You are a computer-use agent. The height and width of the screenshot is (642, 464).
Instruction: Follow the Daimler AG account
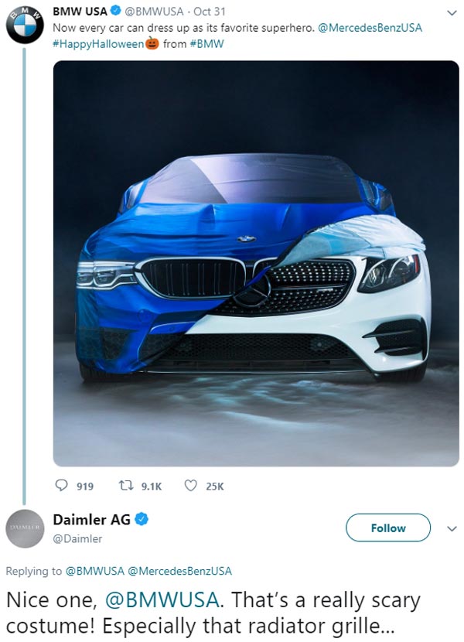[x=390, y=528]
